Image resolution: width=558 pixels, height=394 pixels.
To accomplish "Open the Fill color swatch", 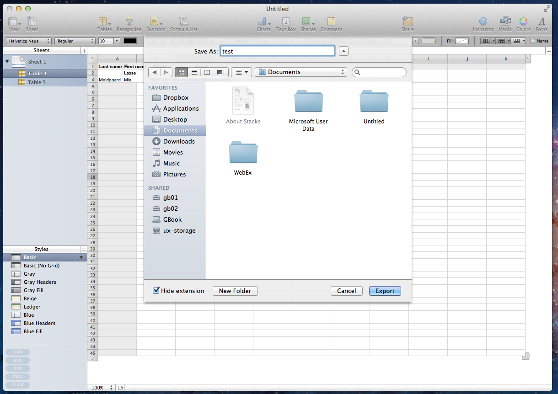I will [462, 41].
